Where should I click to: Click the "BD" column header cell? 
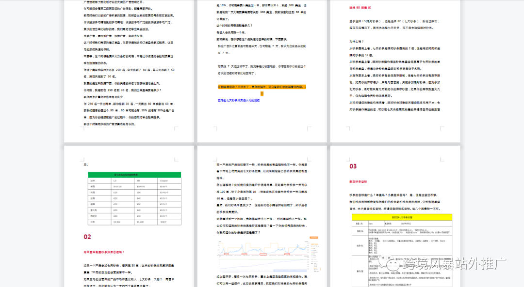tap(146, 181)
